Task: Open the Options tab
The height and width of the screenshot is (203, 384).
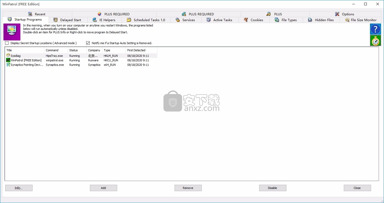Action: click(x=345, y=14)
